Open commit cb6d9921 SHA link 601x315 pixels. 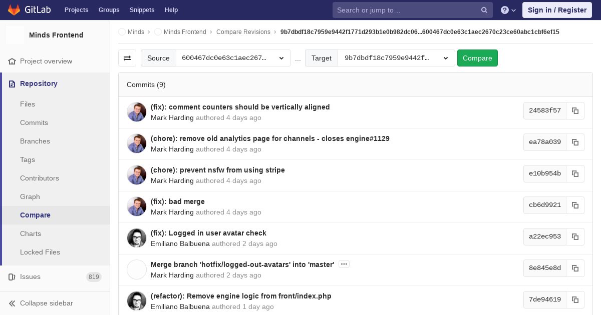pyautogui.click(x=545, y=205)
